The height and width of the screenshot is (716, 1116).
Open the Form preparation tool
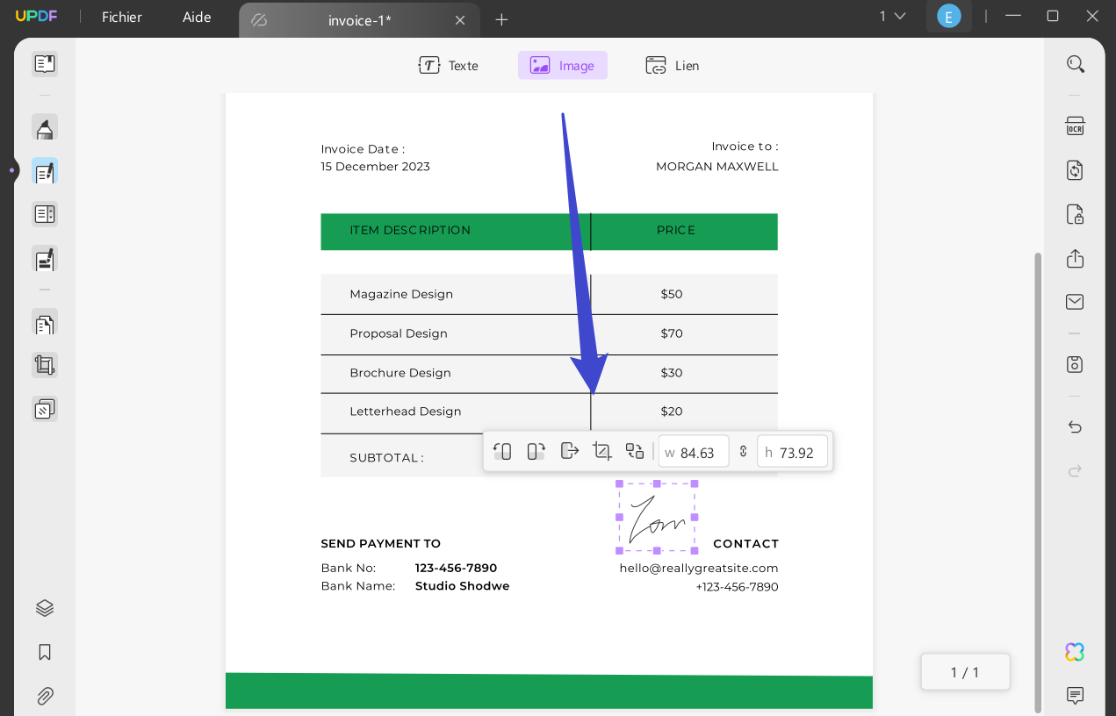coord(45,214)
